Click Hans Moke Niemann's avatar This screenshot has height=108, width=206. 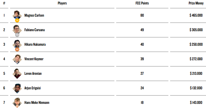17,103
